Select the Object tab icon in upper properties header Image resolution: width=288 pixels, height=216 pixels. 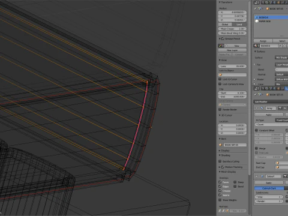click(278, 2)
